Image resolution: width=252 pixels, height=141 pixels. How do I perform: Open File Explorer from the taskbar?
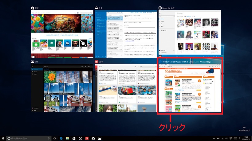point(68,138)
